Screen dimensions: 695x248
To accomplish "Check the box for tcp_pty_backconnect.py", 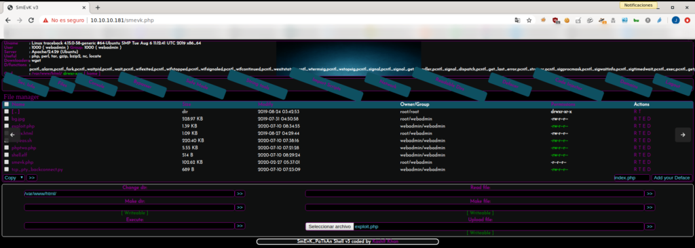I will tap(6, 169).
